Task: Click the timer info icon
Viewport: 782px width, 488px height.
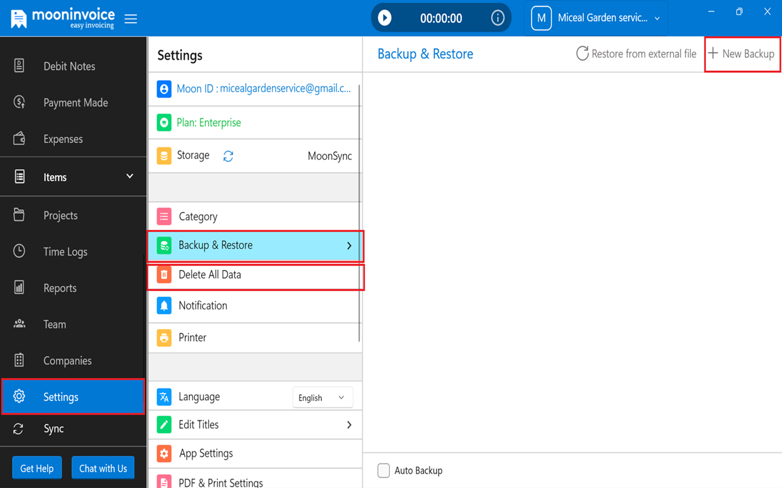Action: tap(497, 17)
